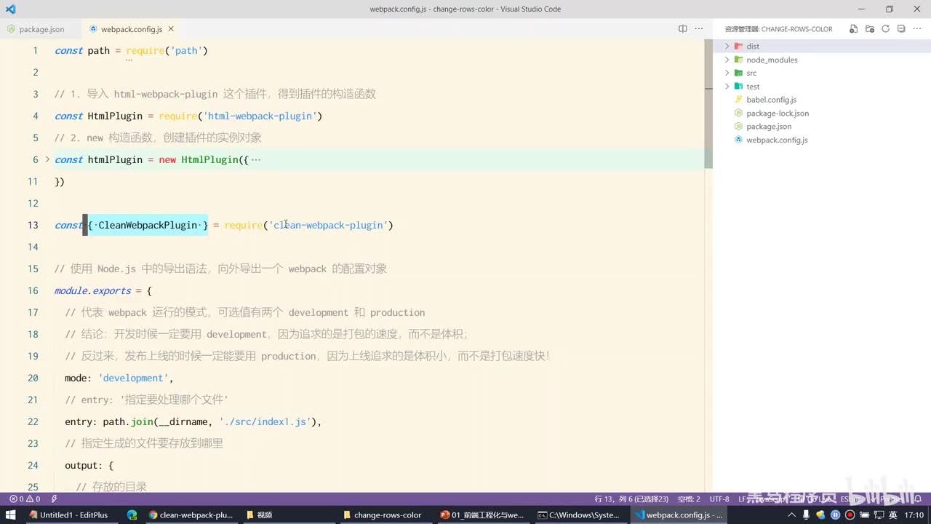
Task: Click the blue pause tray icon
Action: click(x=836, y=515)
